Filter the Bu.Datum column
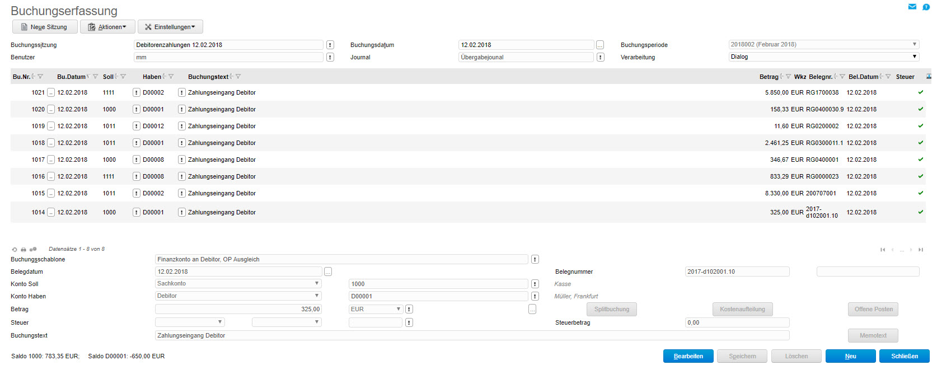 [95, 77]
